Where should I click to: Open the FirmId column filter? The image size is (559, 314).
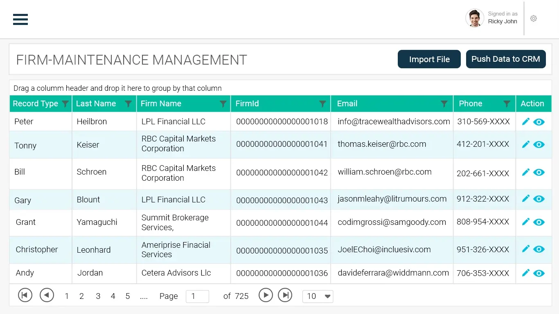(x=322, y=104)
